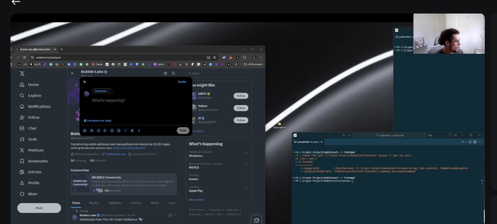Open Home in X sidebar
497x224 pixels.
click(x=29, y=85)
